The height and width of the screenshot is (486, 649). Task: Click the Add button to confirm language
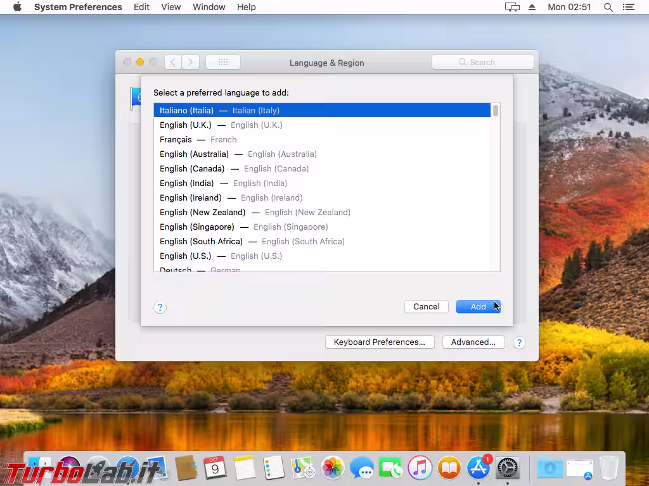pyautogui.click(x=478, y=306)
